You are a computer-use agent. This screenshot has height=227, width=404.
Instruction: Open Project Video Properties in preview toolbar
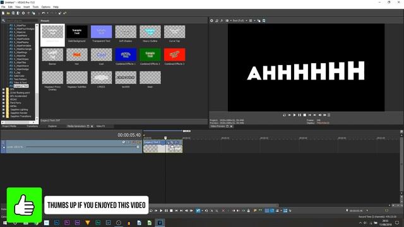click(x=211, y=21)
